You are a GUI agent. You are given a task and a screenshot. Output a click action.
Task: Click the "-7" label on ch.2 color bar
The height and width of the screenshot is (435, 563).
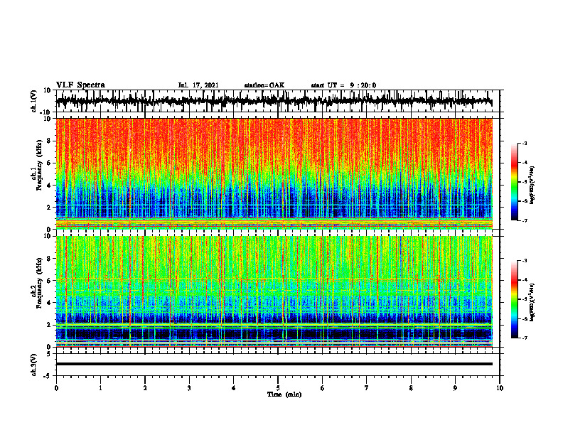525,338
